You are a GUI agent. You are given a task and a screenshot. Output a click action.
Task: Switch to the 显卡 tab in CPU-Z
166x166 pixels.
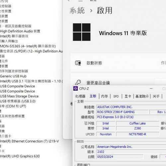coord(128,96)
